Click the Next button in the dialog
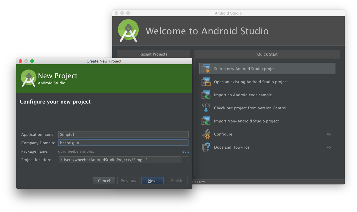Image resolution: width=357 pixels, height=212 pixels. (x=153, y=181)
